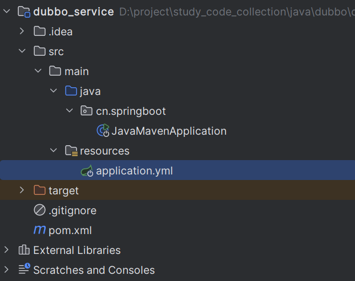This screenshot has height=281, width=355.
Task: Click the Maven pom.xml file icon
Action: click(x=39, y=230)
